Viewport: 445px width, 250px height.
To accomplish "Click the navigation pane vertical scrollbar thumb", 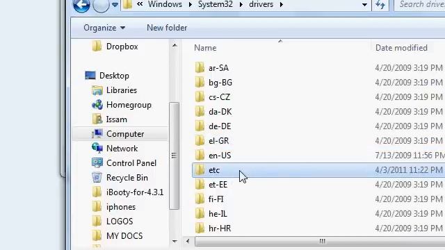I will (x=175, y=156).
